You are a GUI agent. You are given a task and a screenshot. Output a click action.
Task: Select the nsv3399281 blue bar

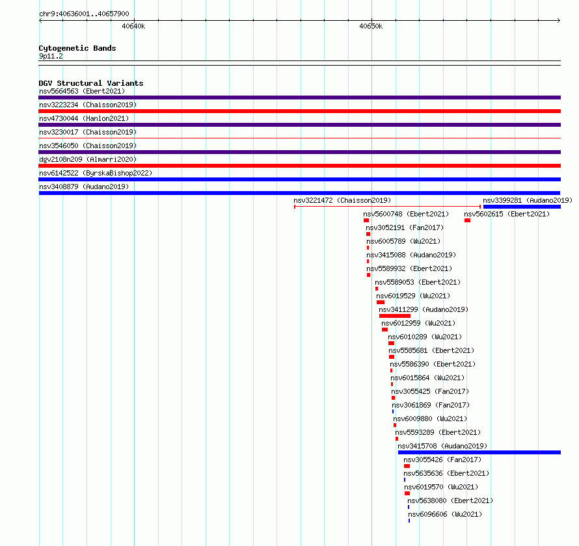[x=522, y=207]
